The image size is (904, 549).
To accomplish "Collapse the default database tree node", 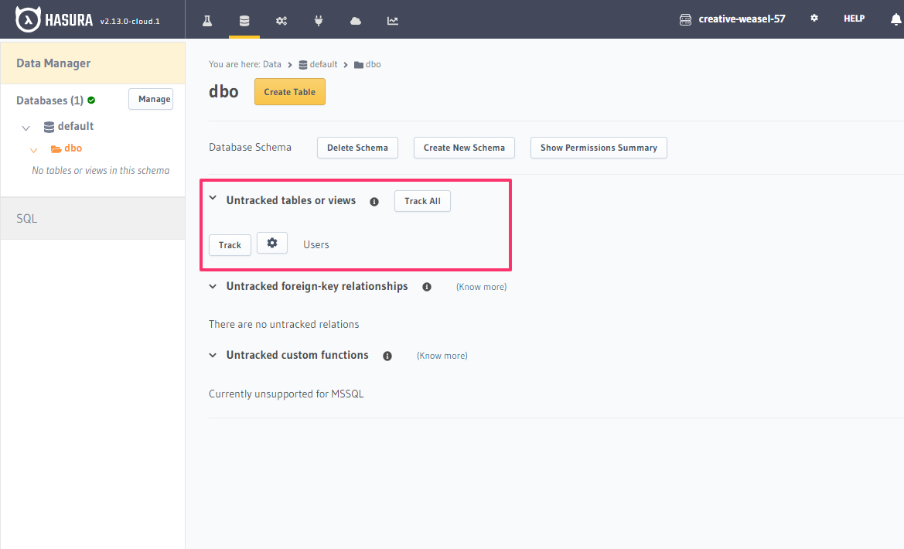I will click(26, 128).
